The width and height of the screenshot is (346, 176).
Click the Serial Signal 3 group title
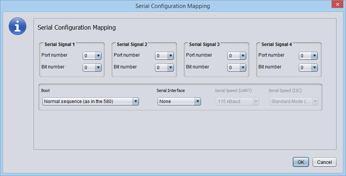tap(204, 44)
